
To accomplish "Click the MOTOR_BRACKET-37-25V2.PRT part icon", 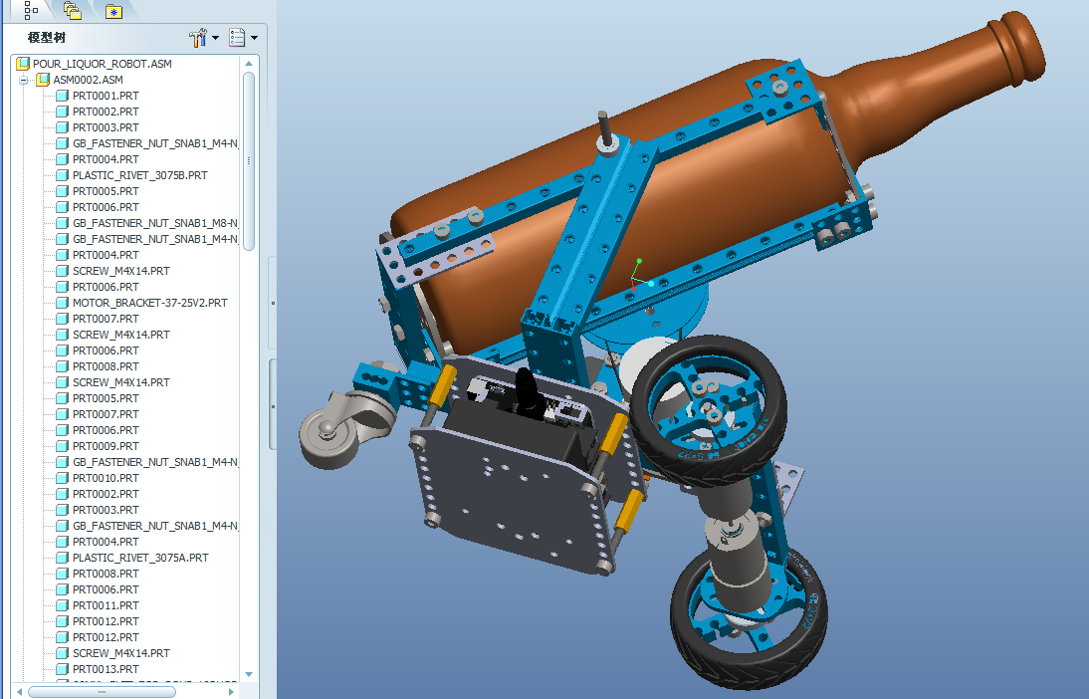I will pyautogui.click(x=63, y=303).
